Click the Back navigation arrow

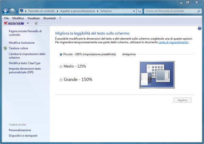pos(5,11)
